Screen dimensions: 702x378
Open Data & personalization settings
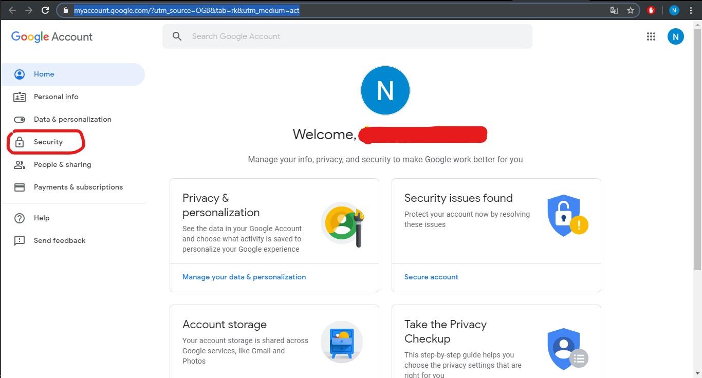click(x=72, y=119)
